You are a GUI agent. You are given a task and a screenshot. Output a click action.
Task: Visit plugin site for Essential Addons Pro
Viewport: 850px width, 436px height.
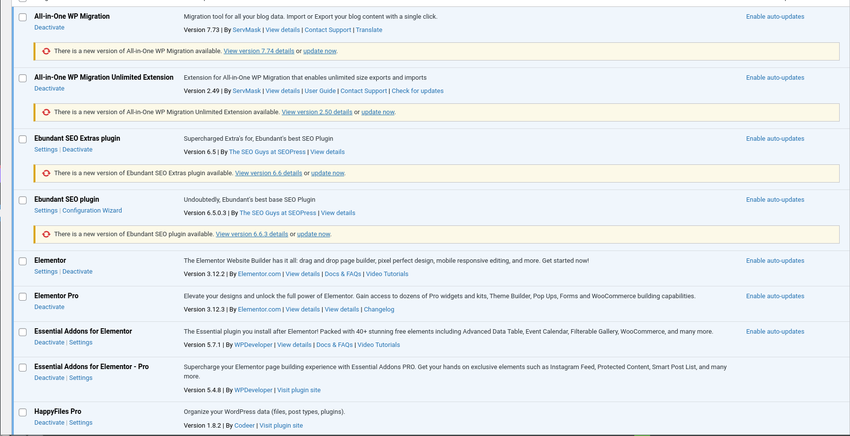click(298, 390)
